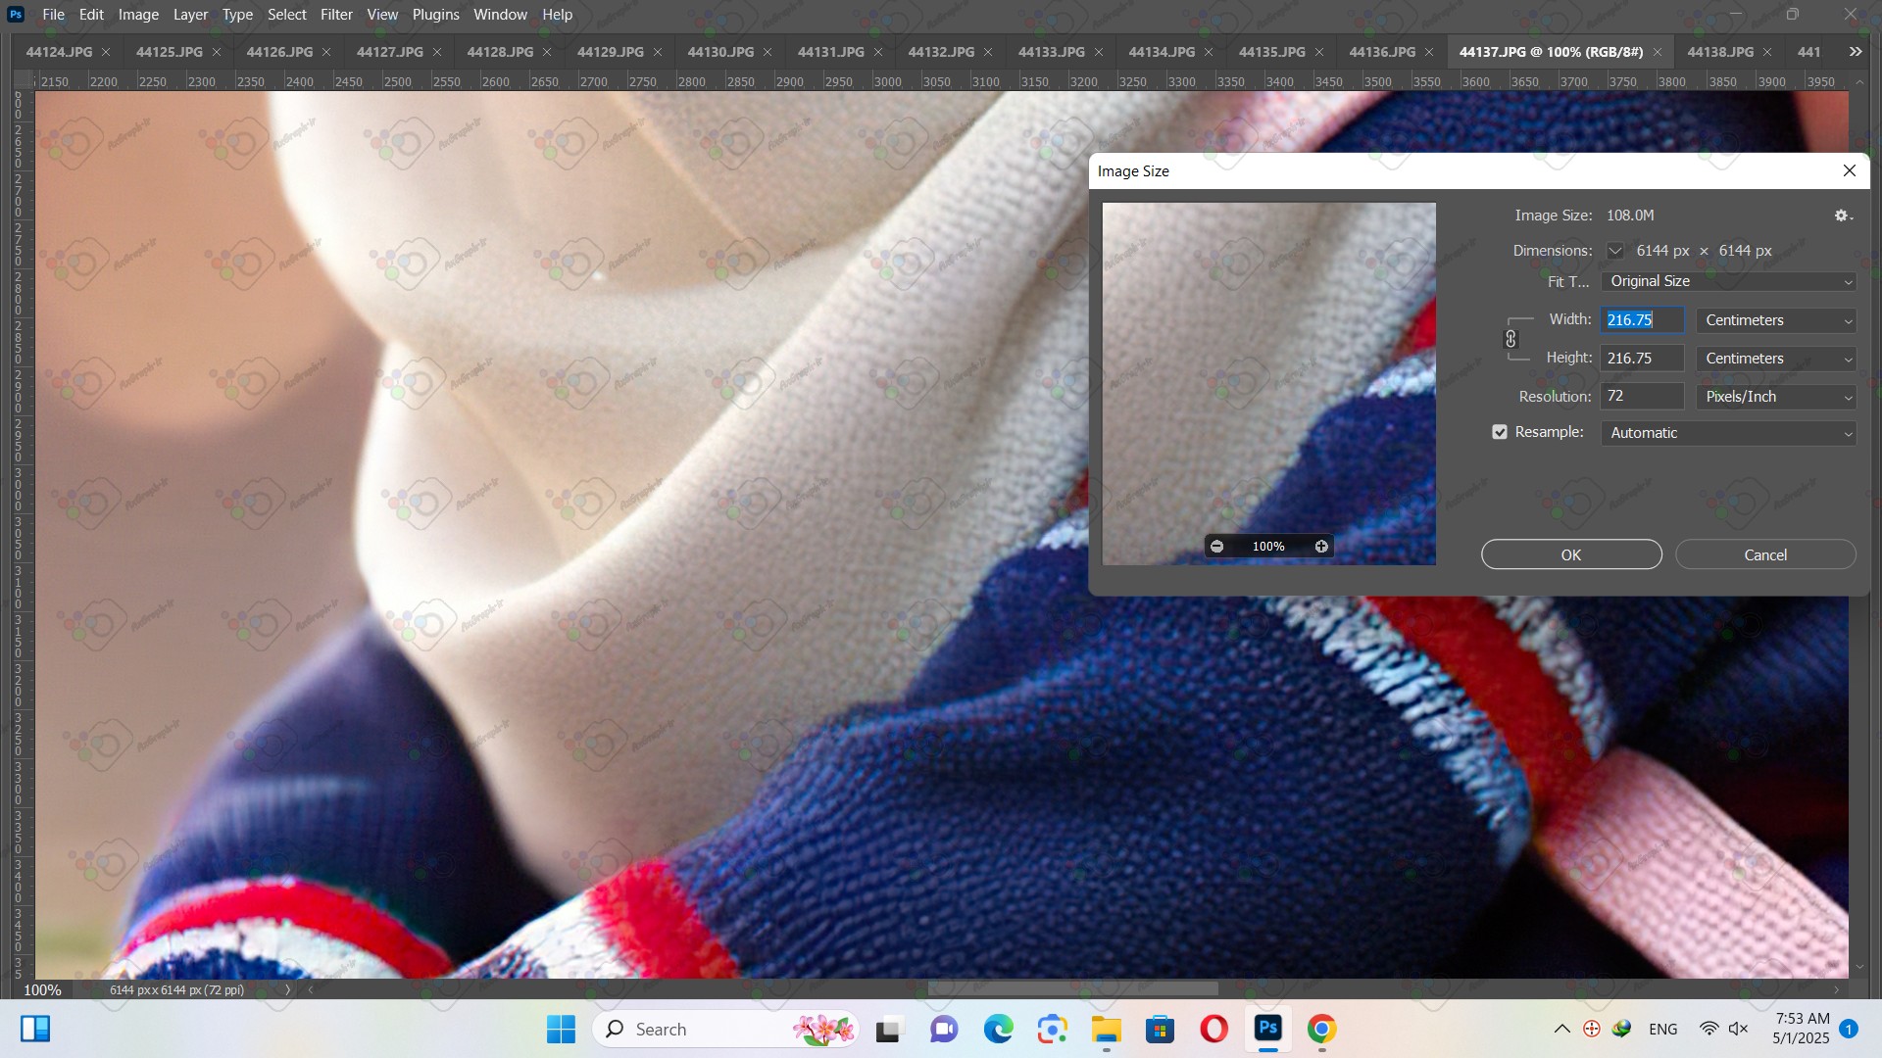The height and width of the screenshot is (1058, 1882).
Task: Open the Fit To Original Size dropdown
Action: click(1728, 281)
